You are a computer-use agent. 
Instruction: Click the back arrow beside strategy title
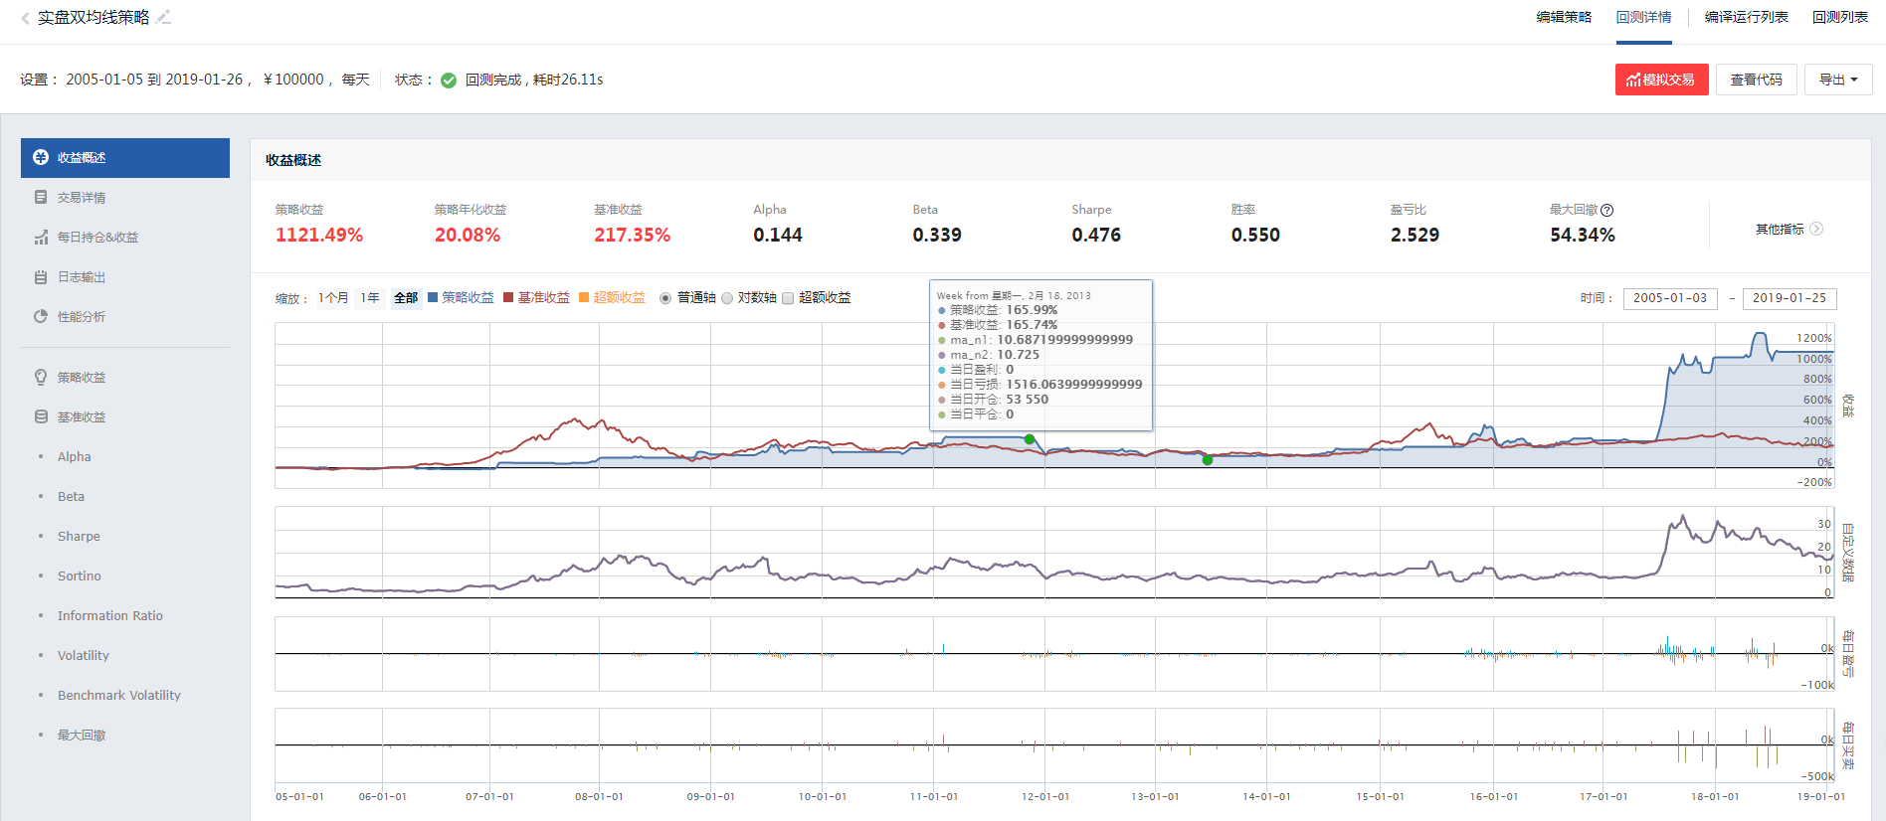tap(25, 18)
